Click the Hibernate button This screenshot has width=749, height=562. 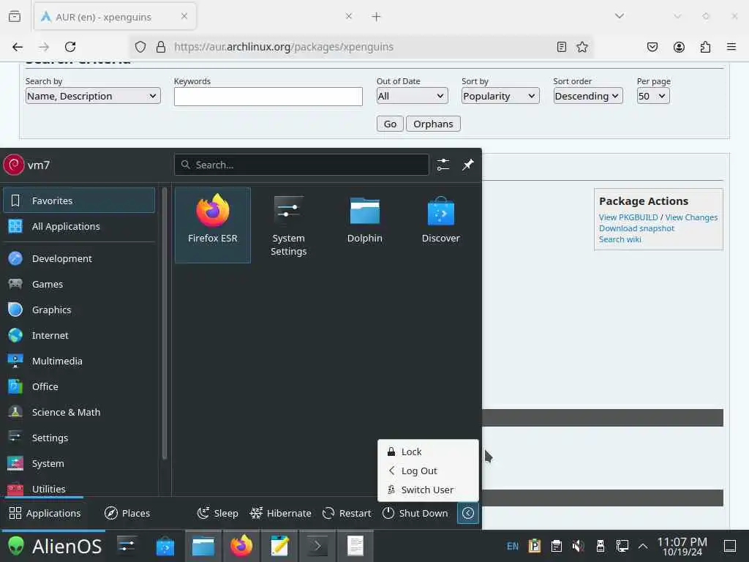[x=280, y=513]
